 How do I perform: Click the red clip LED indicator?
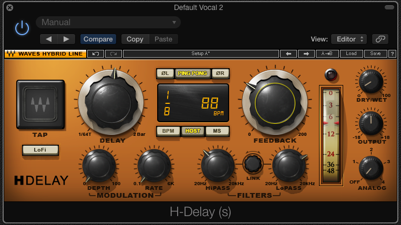point(331,75)
